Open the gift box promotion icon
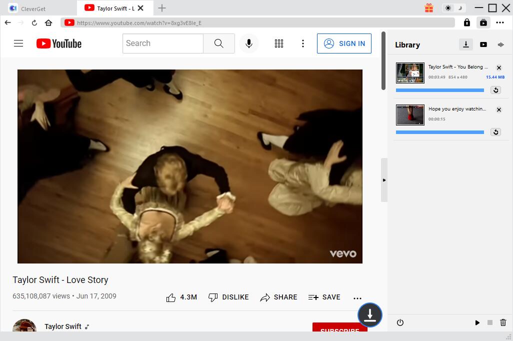 pyautogui.click(x=429, y=8)
